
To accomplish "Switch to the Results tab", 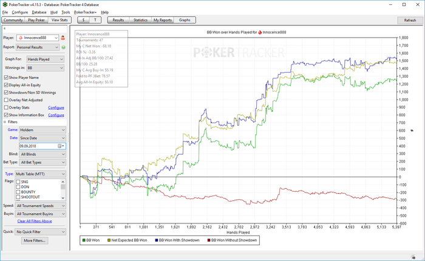I will coord(118,20).
